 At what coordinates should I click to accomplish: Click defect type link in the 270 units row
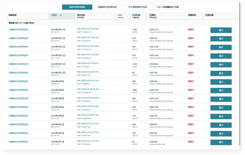(x=19, y=38)
